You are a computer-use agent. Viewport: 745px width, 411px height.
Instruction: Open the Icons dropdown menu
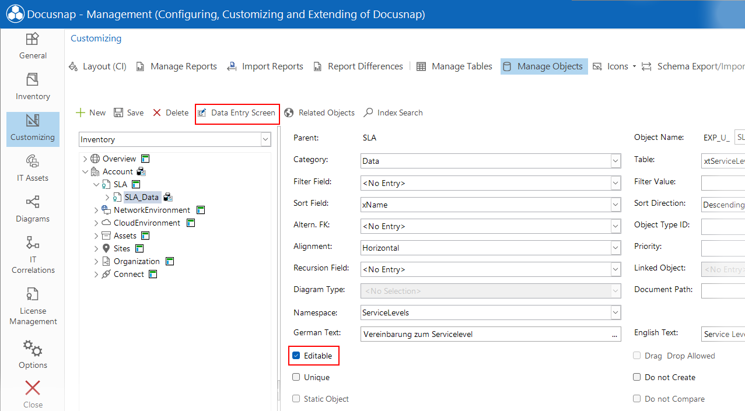point(614,66)
